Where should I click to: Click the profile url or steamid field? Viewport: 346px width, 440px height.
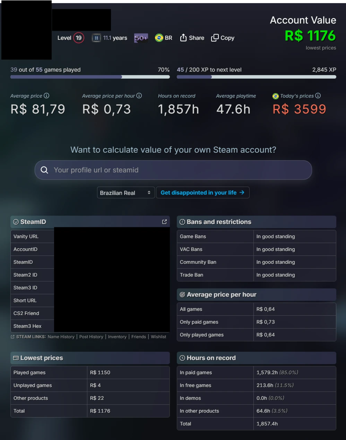pyautogui.click(x=173, y=170)
